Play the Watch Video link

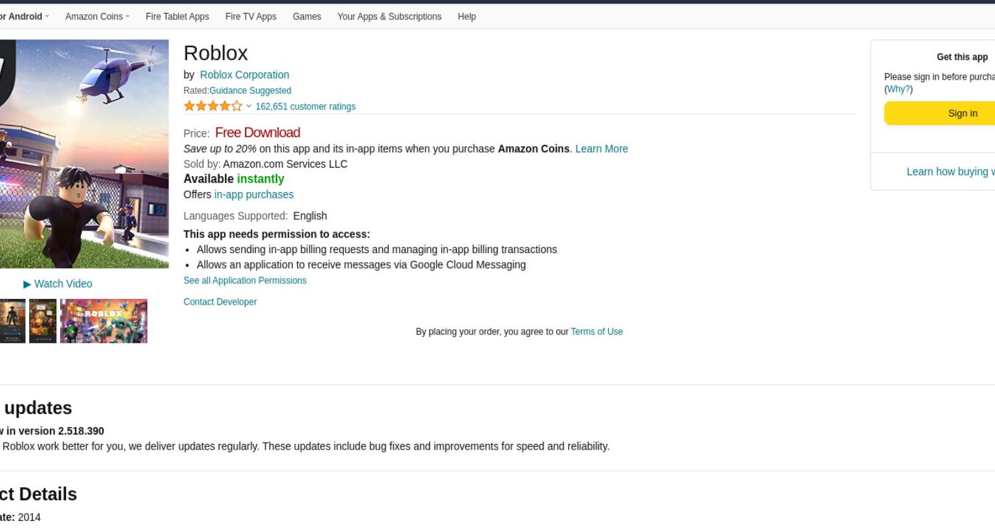(x=58, y=284)
